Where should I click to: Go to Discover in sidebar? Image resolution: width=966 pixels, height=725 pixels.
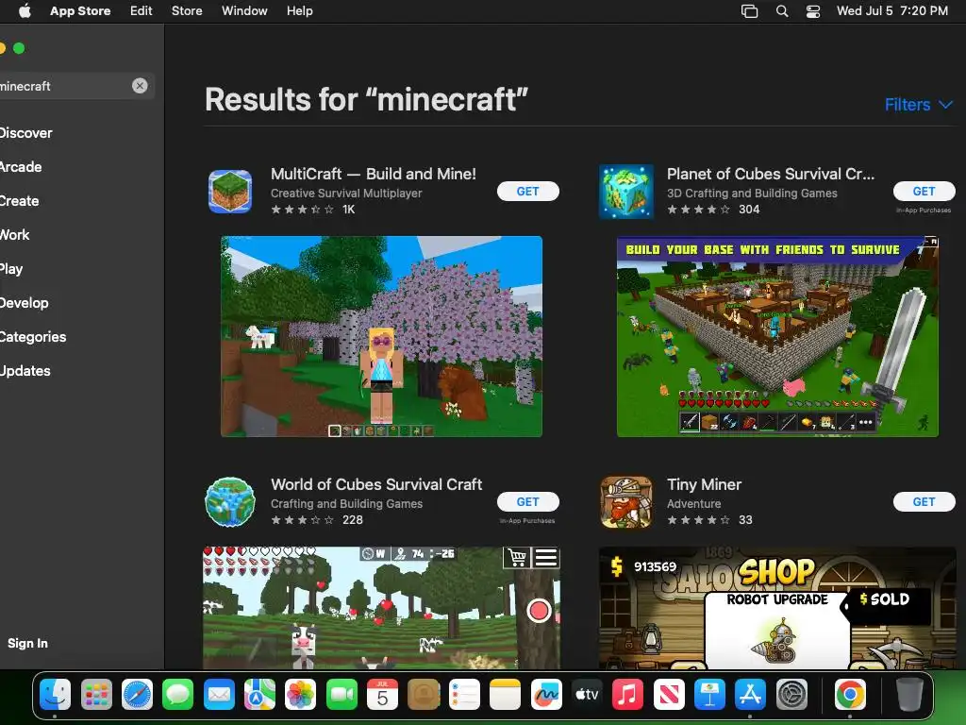[x=25, y=132]
